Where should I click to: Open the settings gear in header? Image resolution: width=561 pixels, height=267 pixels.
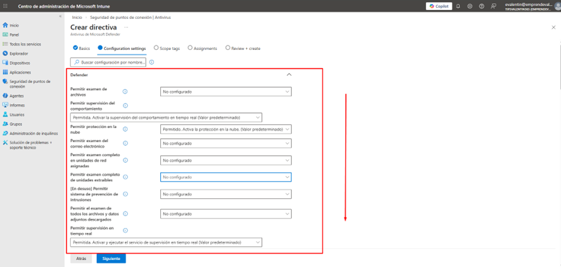[x=470, y=6]
